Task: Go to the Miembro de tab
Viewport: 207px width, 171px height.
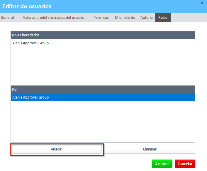Action: pos(125,18)
